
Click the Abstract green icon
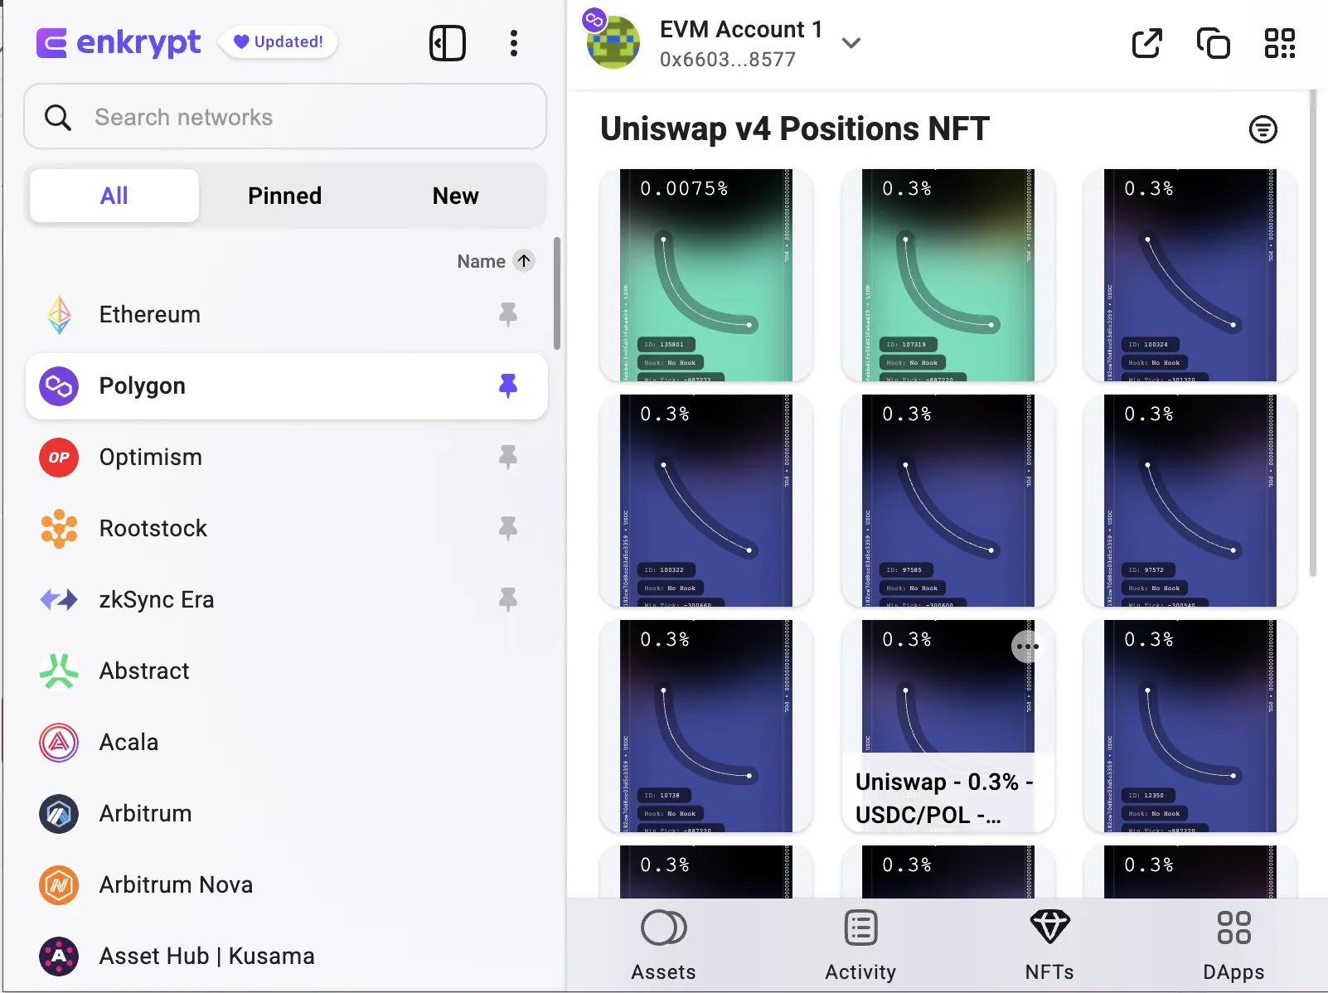(59, 671)
